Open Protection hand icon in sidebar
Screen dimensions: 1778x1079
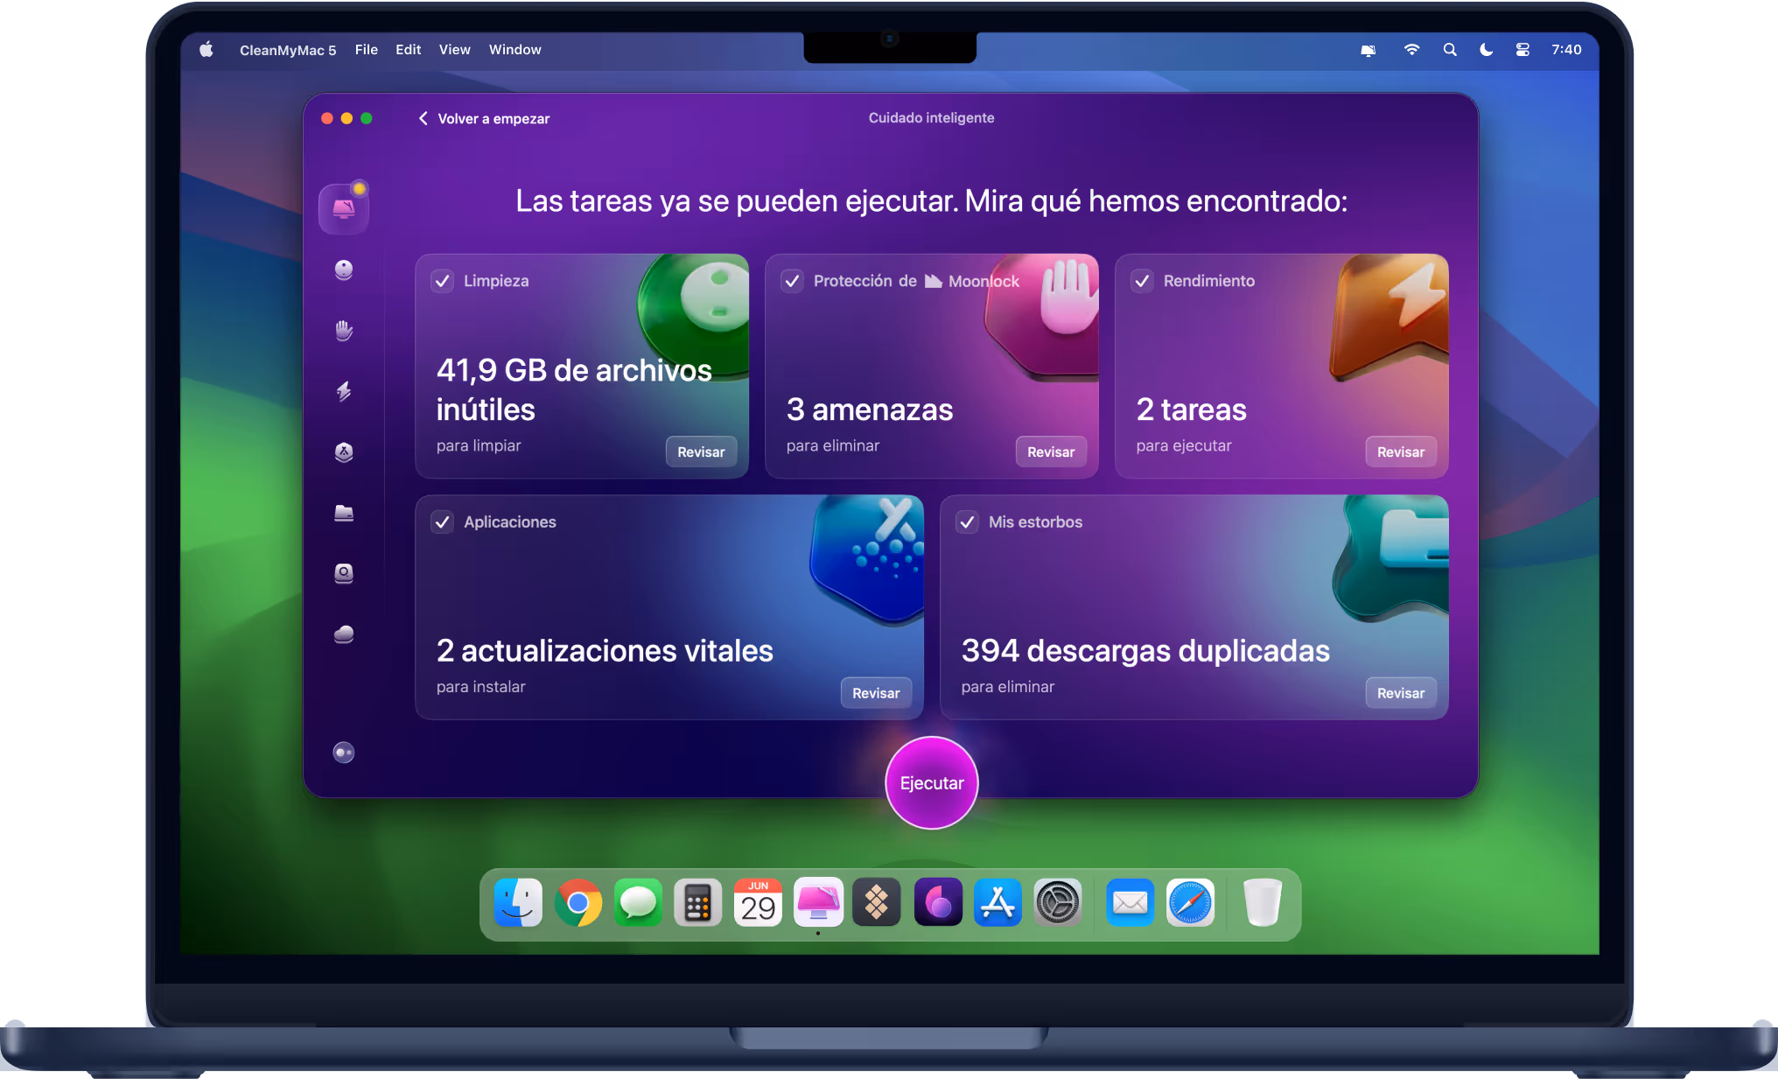(343, 330)
